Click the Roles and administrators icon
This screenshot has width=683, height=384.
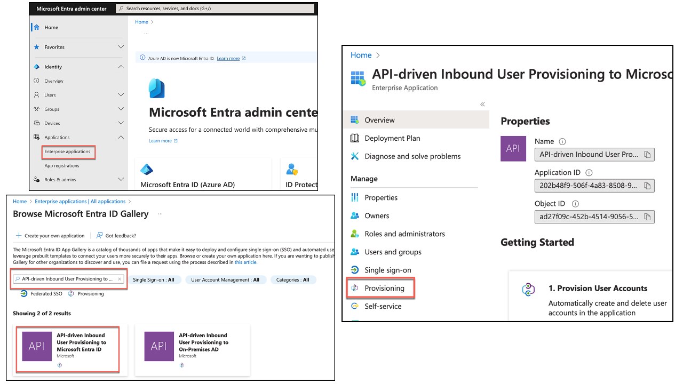click(355, 234)
